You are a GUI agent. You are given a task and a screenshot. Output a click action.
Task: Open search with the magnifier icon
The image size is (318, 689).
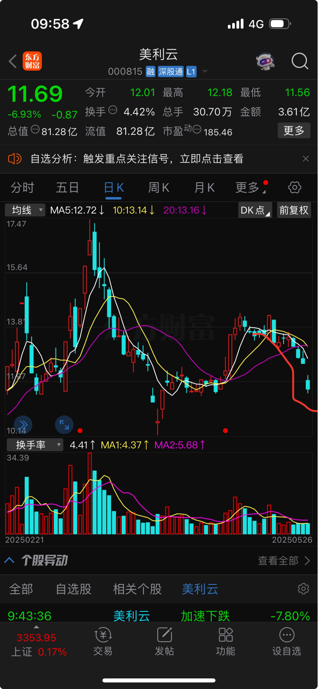(300, 61)
